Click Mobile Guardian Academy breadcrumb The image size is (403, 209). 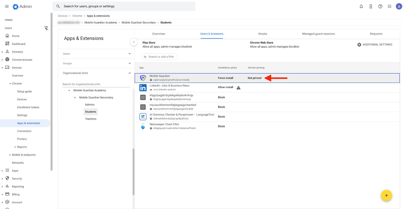101,22
